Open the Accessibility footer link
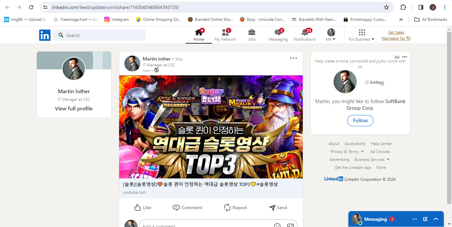The height and width of the screenshot is (227, 452). [355, 144]
